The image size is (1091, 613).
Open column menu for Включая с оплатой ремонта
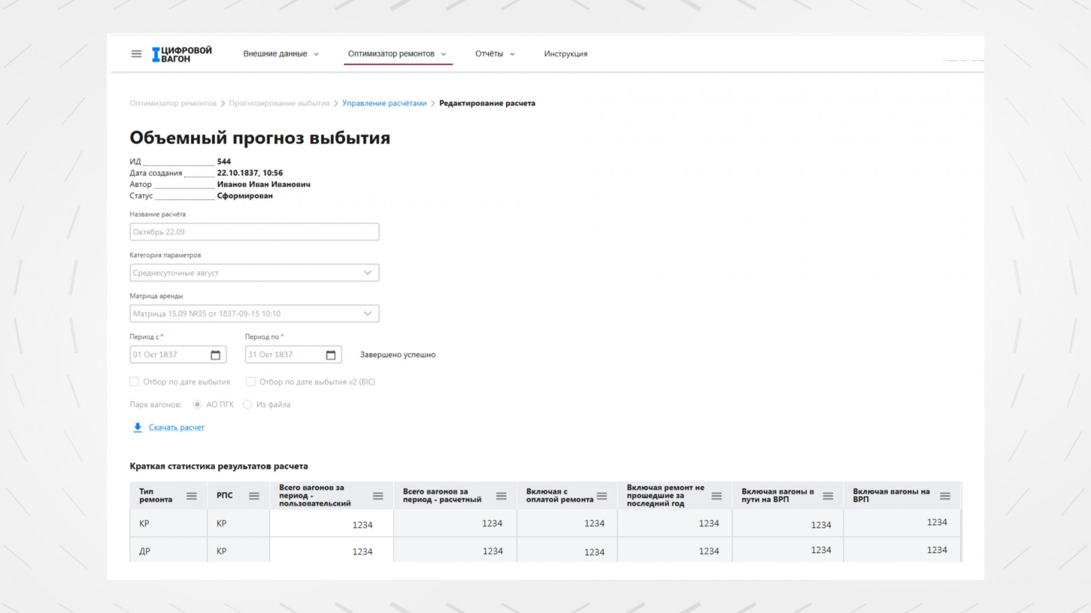click(x=602, y=496)
